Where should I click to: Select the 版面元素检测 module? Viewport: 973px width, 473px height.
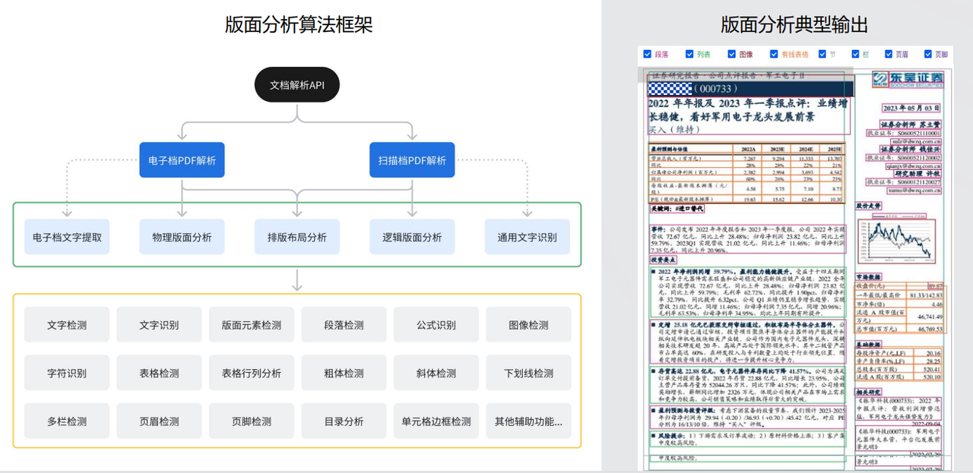tap(252, 325)
